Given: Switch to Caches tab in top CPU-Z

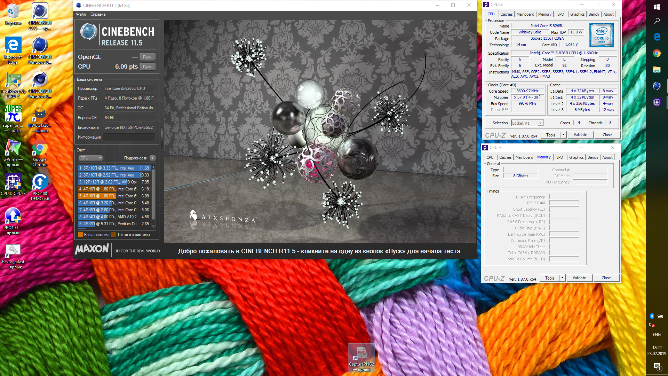Looking at the screenshot, I should (x=506, y=14).
